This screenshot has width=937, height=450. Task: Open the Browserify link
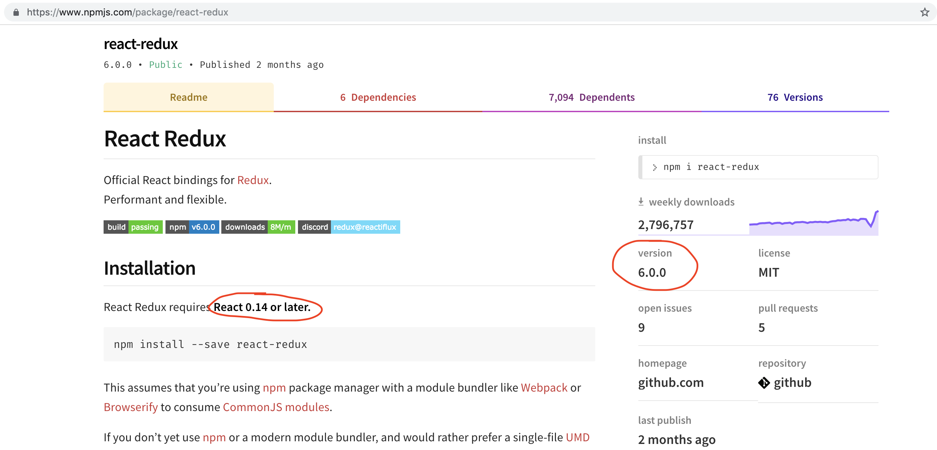[x=130, y=407]
